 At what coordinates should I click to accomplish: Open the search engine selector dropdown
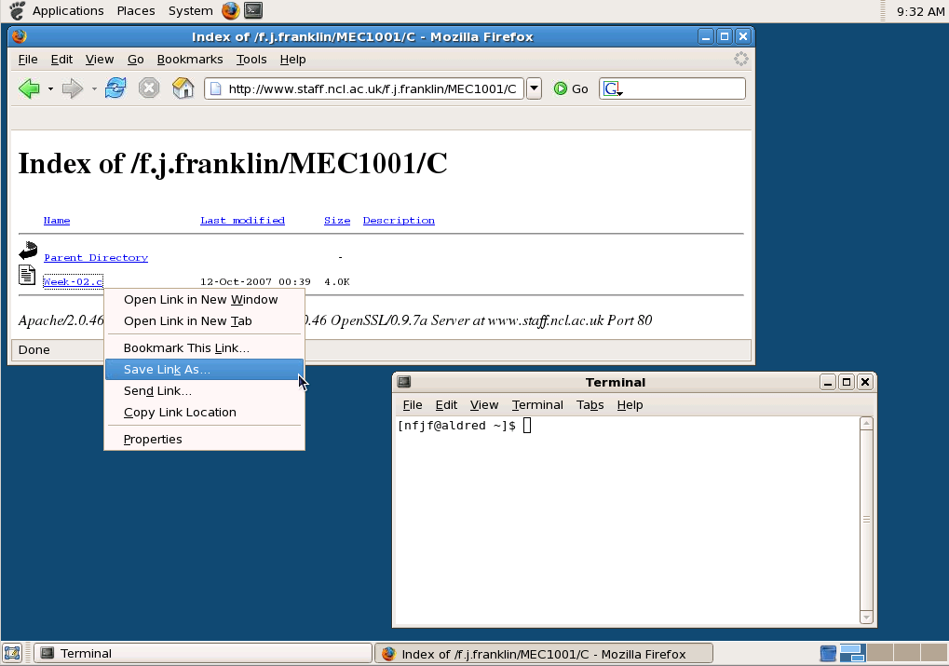pyautogui.click(x=613, y=89)
